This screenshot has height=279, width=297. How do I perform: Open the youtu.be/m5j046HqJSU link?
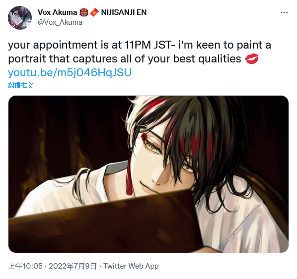(x=70, y=72)
